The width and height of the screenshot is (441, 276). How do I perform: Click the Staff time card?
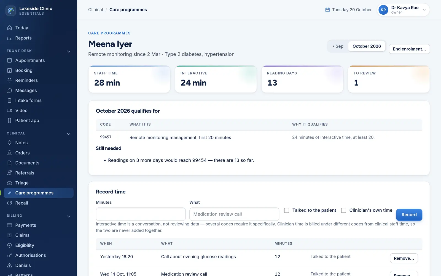point(129,79)
